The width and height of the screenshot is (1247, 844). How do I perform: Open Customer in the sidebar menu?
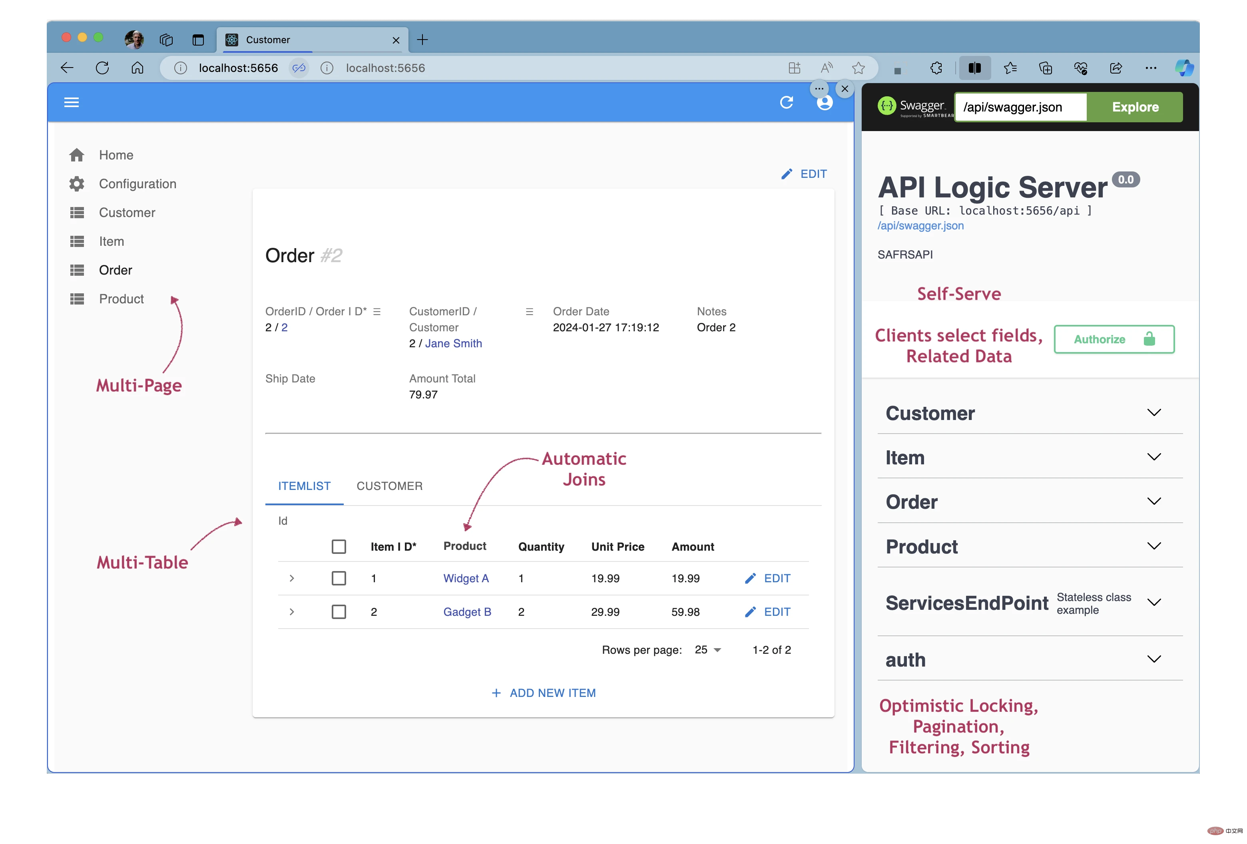[x=127, y=213]
